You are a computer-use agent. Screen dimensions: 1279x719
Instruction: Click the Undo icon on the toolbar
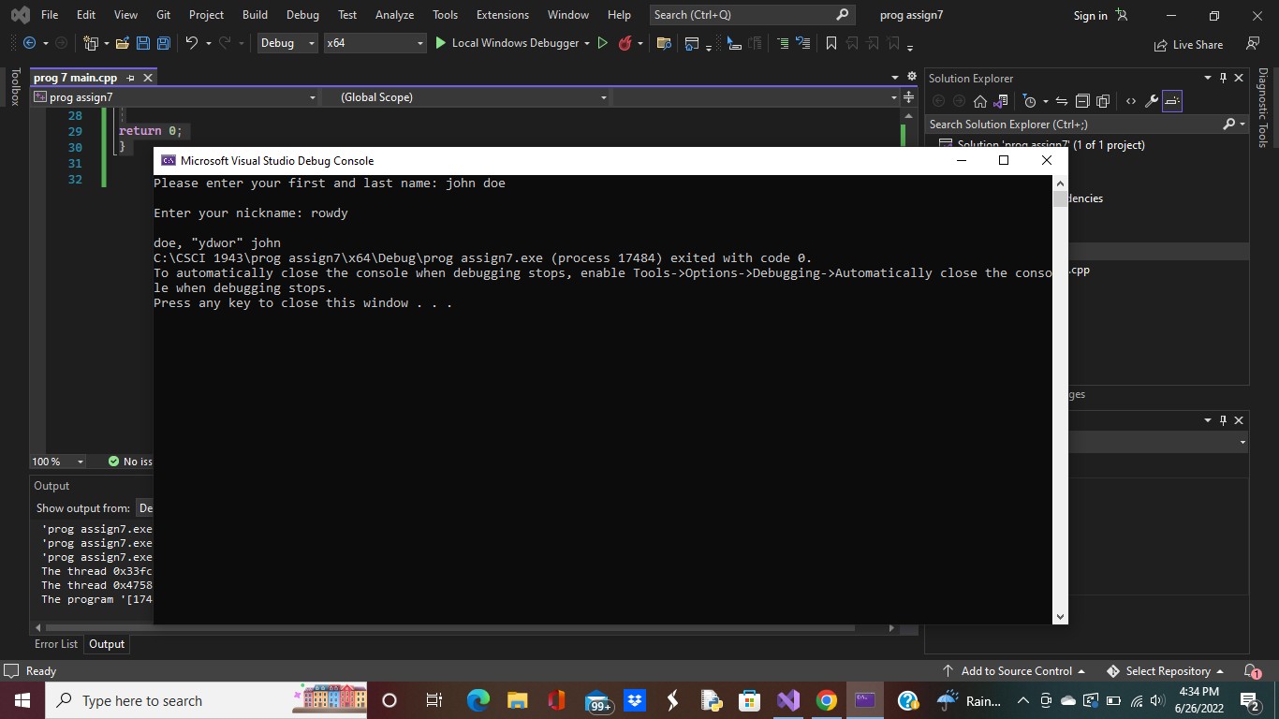click(x=192, y=43)
